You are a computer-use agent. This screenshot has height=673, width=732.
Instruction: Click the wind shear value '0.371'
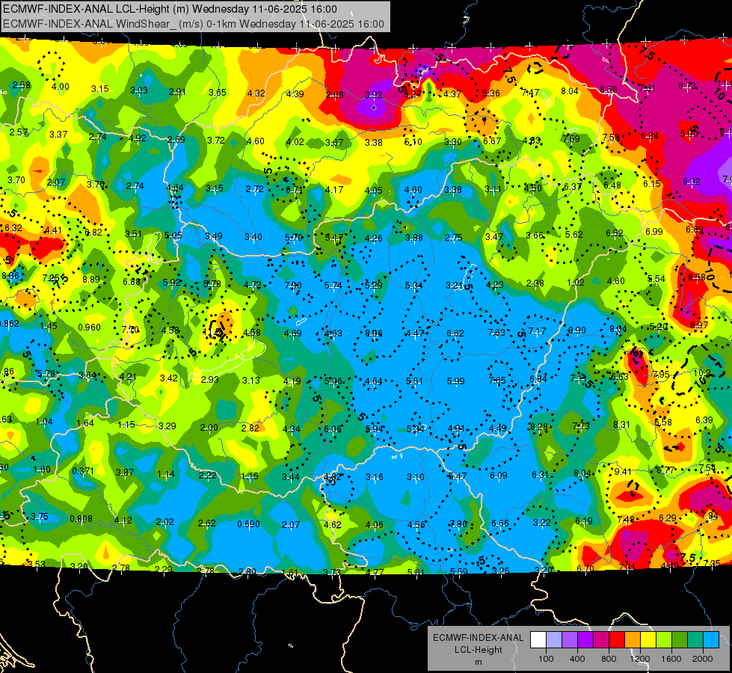[x=83, y=470]
